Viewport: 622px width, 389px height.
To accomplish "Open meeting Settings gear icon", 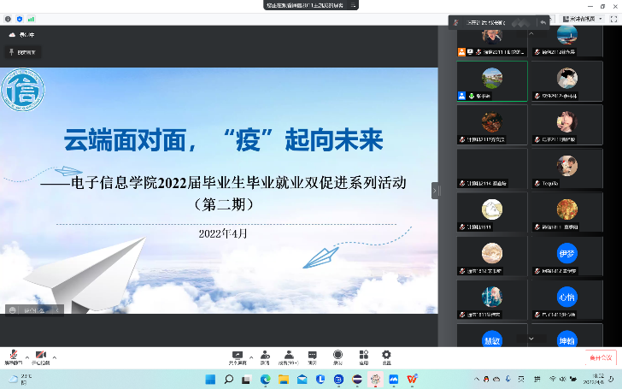I will pyautogui.click(x=386, y=356).
